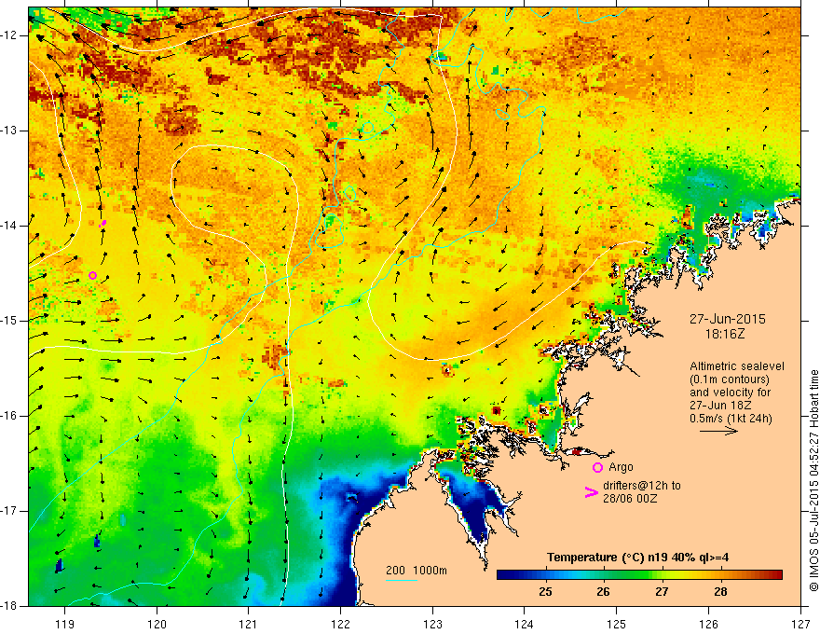This screenshot has height=634, width=820.
Task: Click the color bar value 27
Action: coord(662,592)
